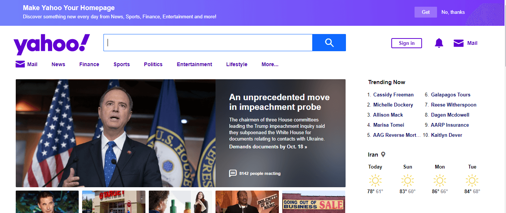Image resolution: width=506 pixels, height=213 pixels.
Task: Click the thumbnail with green bottles
Action: pyautogui.click(x=180, y=202)
